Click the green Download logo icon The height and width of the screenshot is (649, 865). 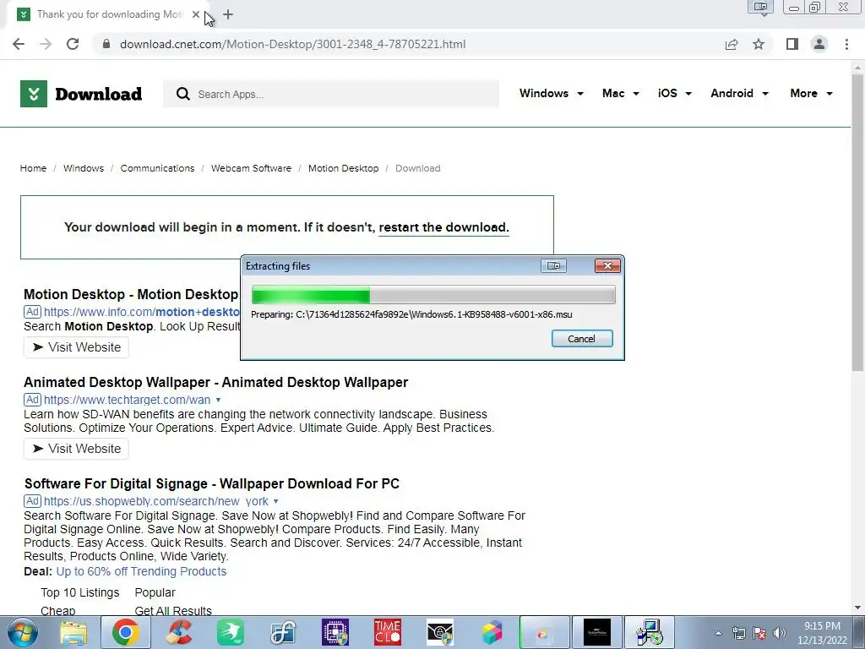point(34,94)
